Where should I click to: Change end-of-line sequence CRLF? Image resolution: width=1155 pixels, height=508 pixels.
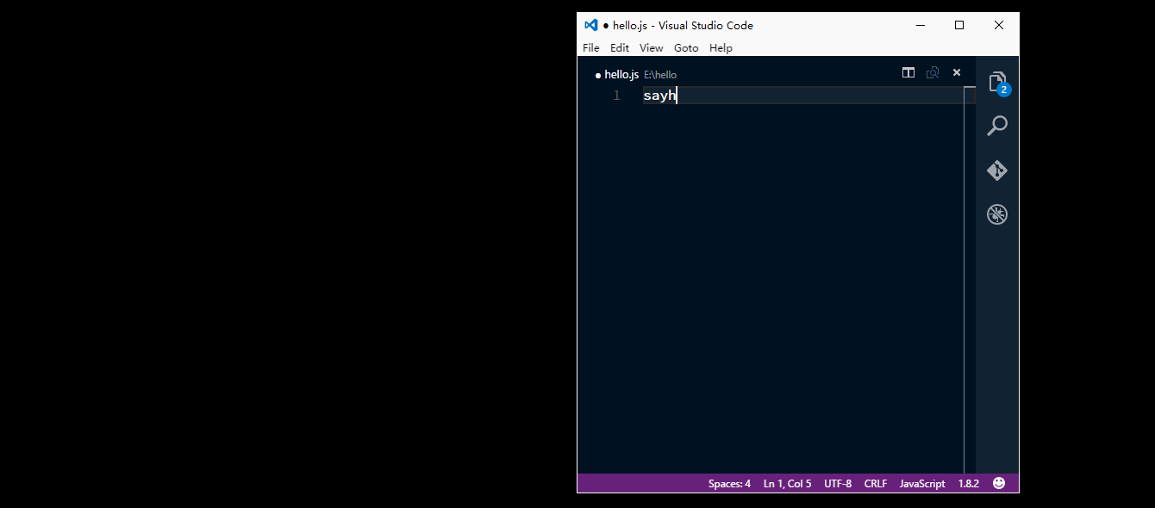876,484
